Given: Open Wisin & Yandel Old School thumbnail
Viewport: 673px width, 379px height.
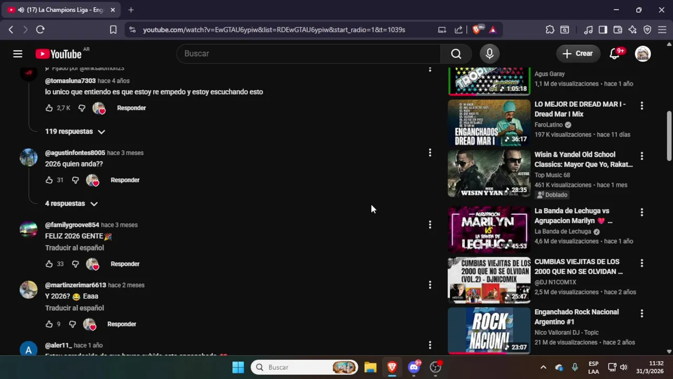Looking at the screenshot, I should coord(489,173).
